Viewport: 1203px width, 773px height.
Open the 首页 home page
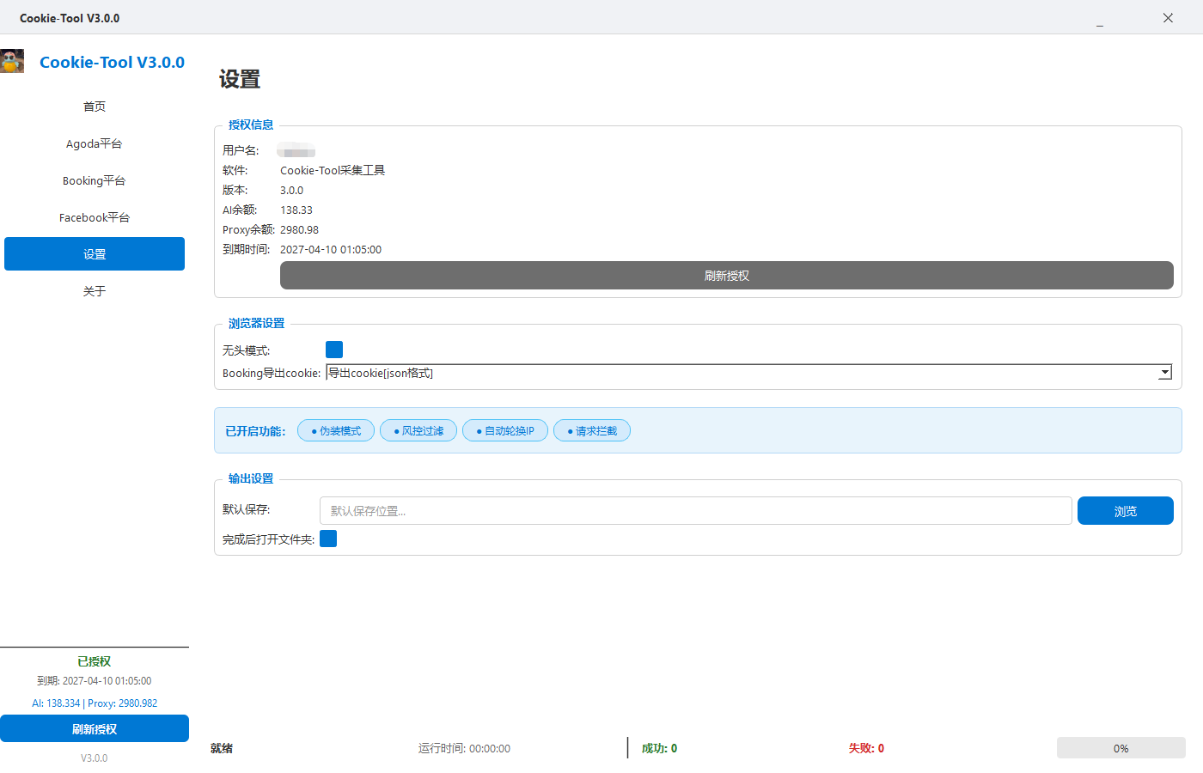[95, 107]
